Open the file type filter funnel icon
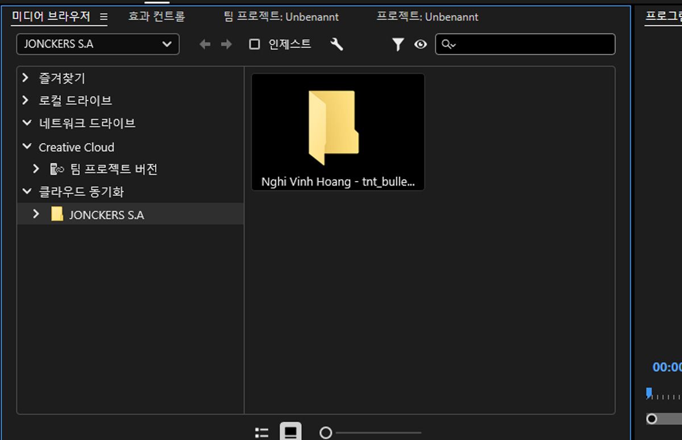 tap(398, 44)
